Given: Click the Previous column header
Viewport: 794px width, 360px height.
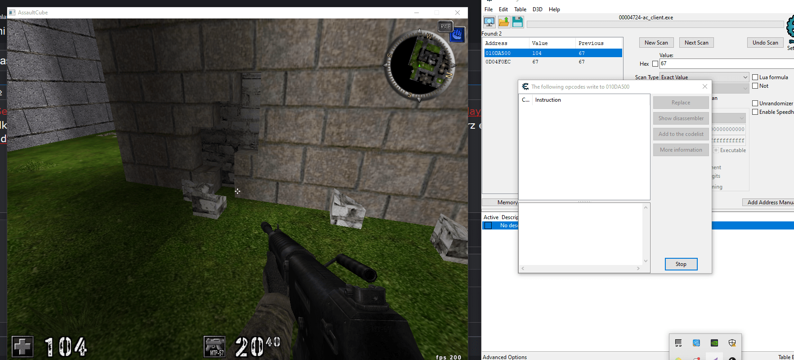Looking at the screenshot, I should tap(599, 43).
